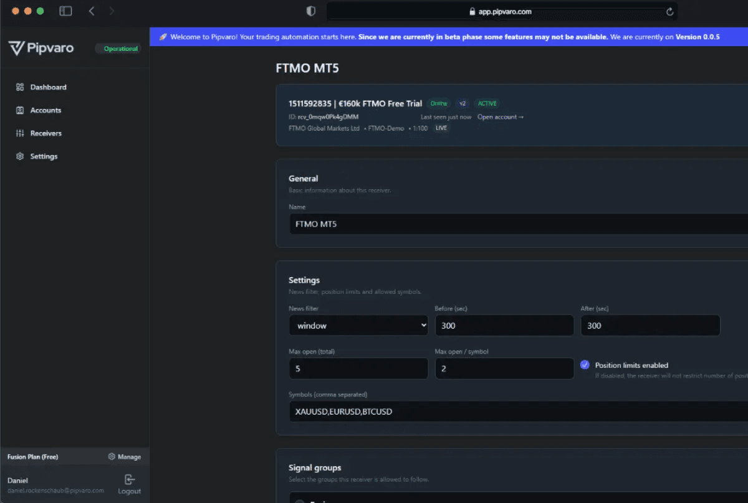This screenshot has width=748, height=503.
Task: Open the News filter dropdown
Action: pos(358,326)
